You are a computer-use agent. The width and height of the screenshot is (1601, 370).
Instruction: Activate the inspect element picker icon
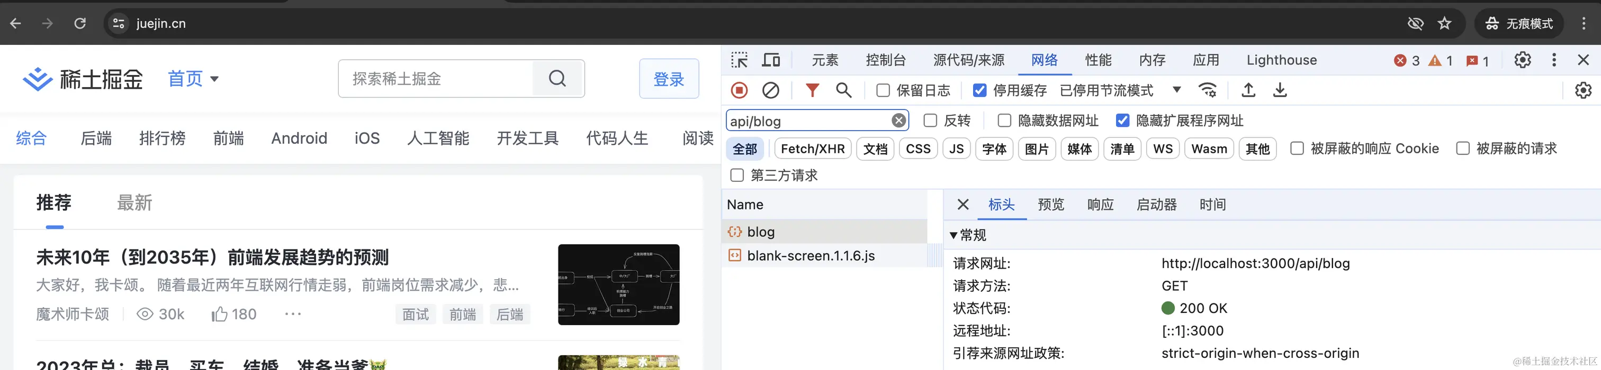click(739, 60)
